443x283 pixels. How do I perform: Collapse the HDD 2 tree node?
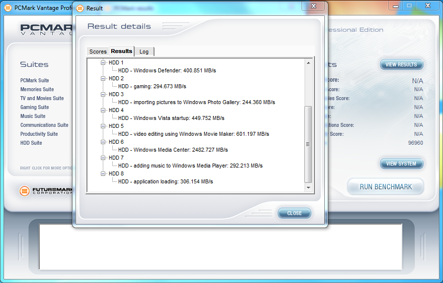coord(103,78)
